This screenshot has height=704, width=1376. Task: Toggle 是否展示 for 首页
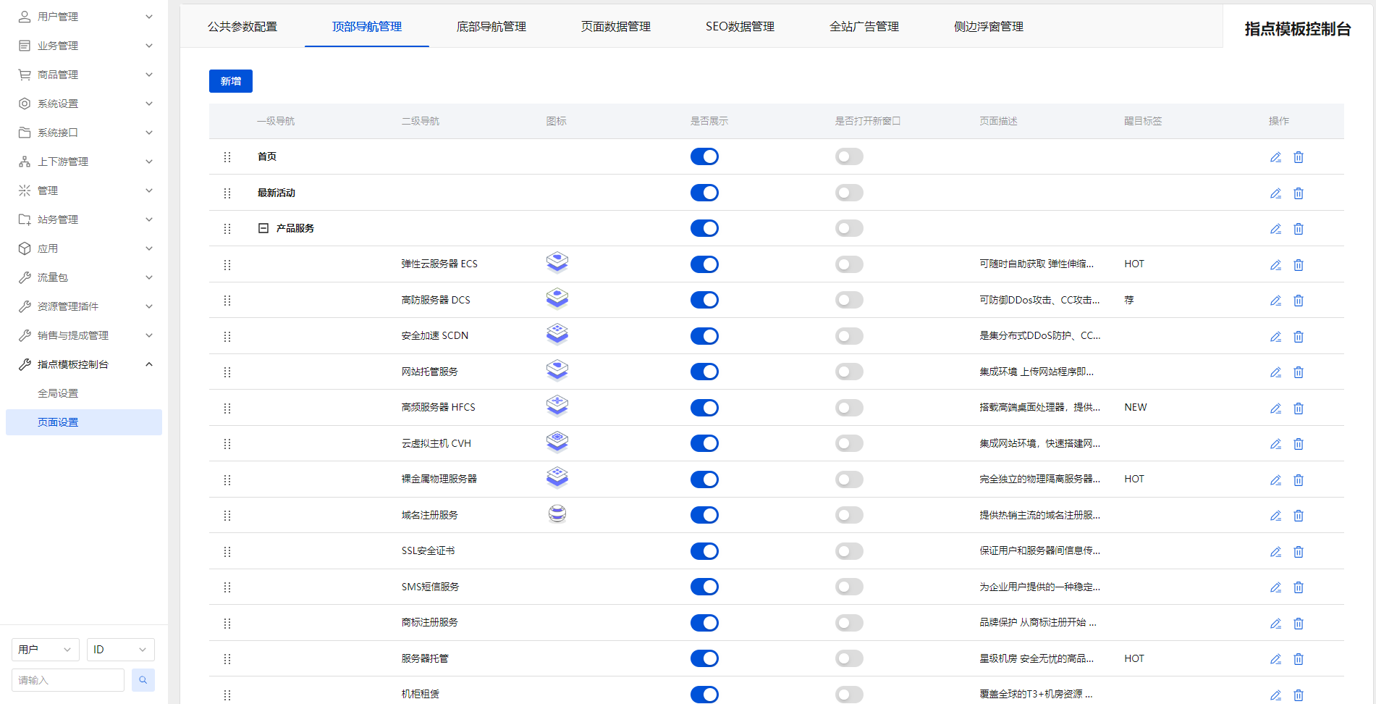704,156
